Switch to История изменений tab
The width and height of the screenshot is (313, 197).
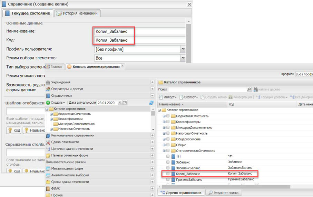tap(77, 13)
